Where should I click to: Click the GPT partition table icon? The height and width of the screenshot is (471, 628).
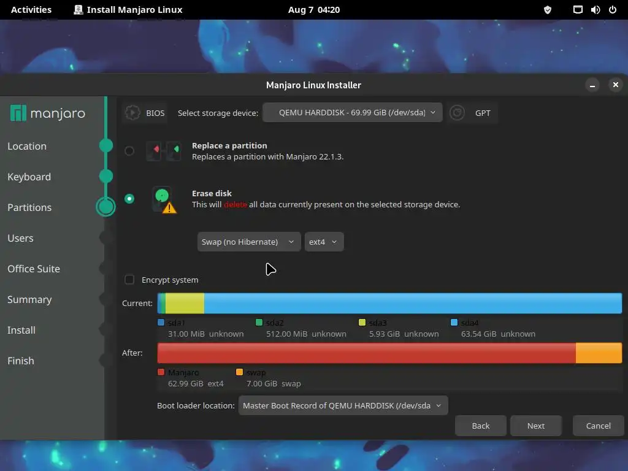point(457,113)
